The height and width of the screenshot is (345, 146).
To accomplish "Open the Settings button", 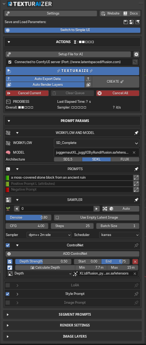I will (x=51, y=13).
